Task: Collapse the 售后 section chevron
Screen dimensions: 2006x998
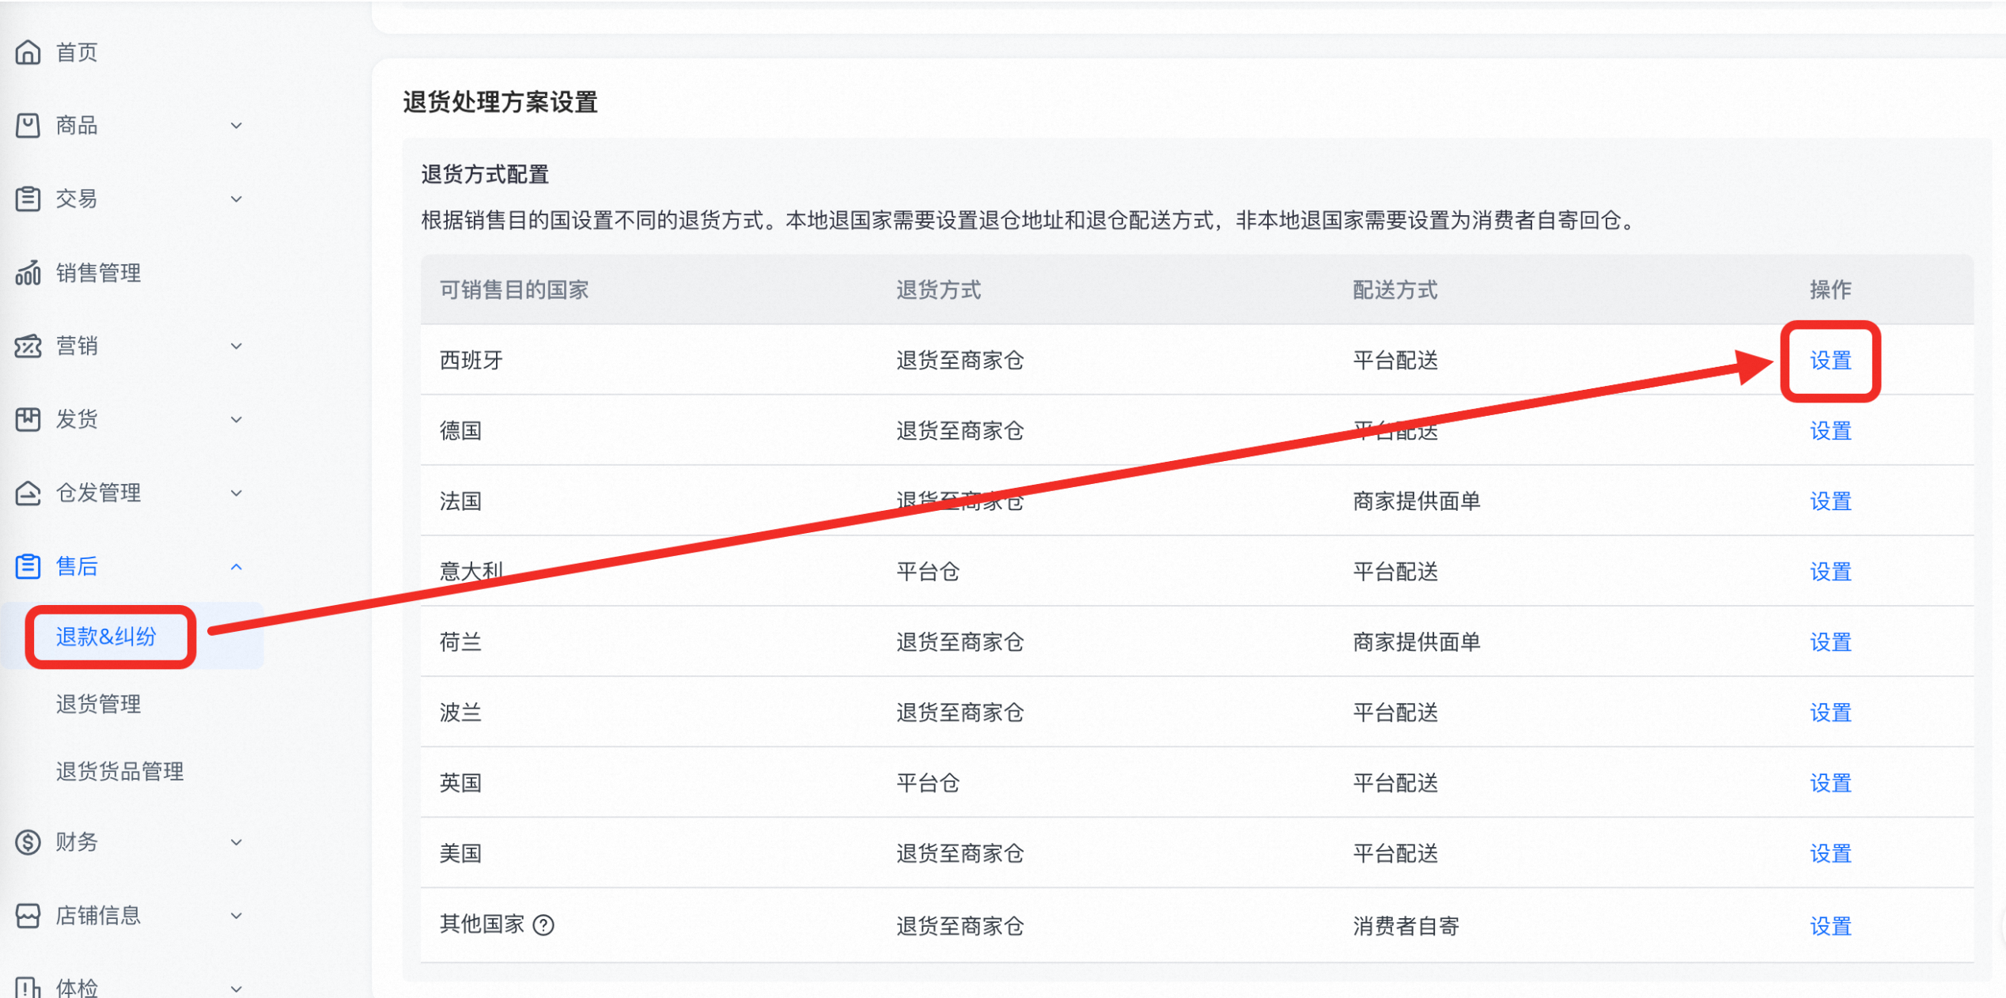Action: click(x=236, y=566)
